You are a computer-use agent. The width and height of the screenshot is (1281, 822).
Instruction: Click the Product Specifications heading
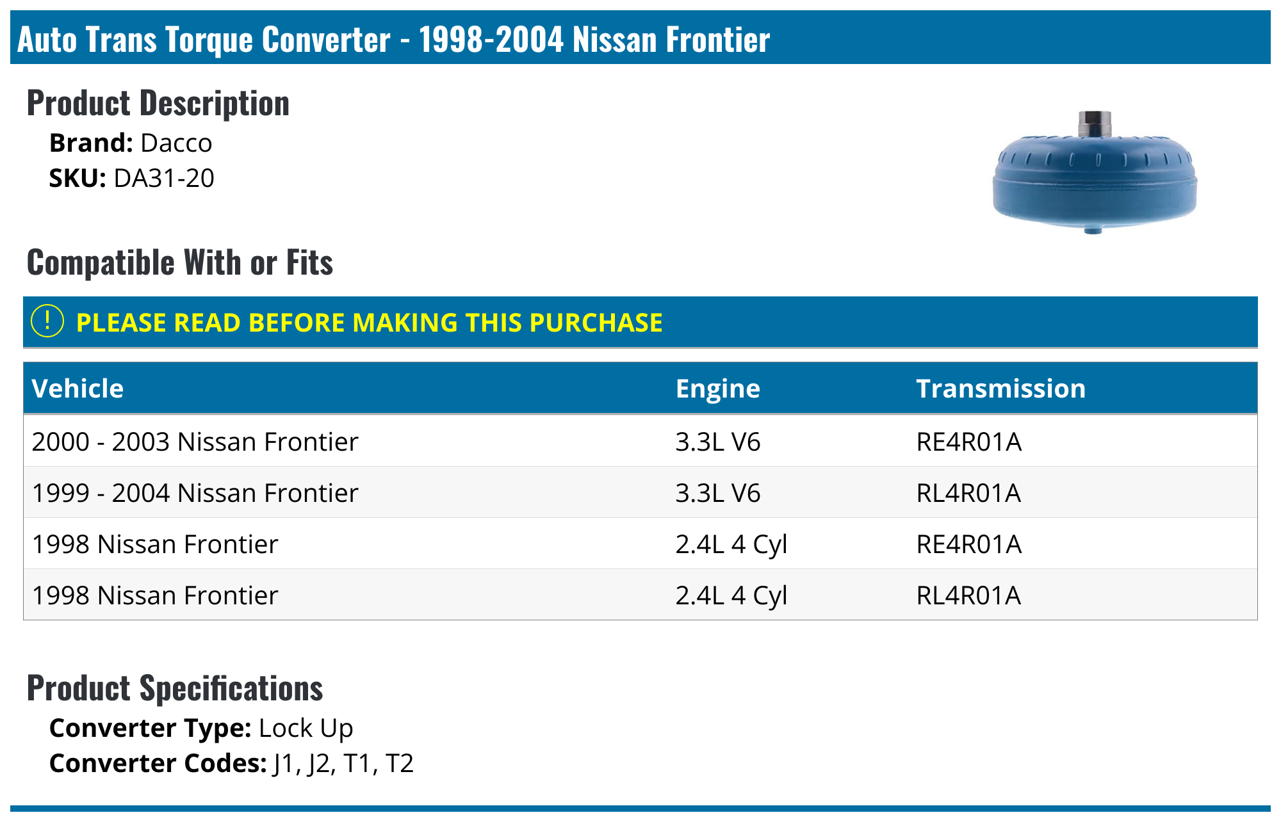(x=175, y=688)
